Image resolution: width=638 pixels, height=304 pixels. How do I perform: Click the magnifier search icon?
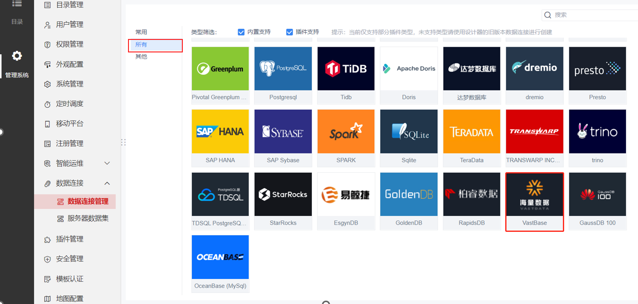pos(548,15)
